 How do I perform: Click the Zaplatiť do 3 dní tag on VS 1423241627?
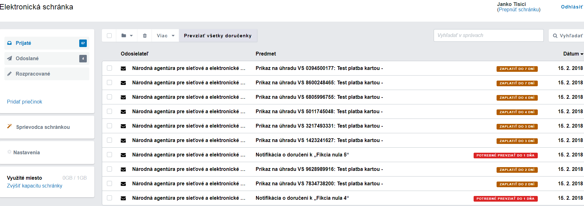(x=517, y=141)
